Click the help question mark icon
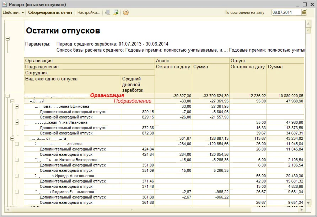The width and height of the screenshot is (317, 217). [125, 12]
